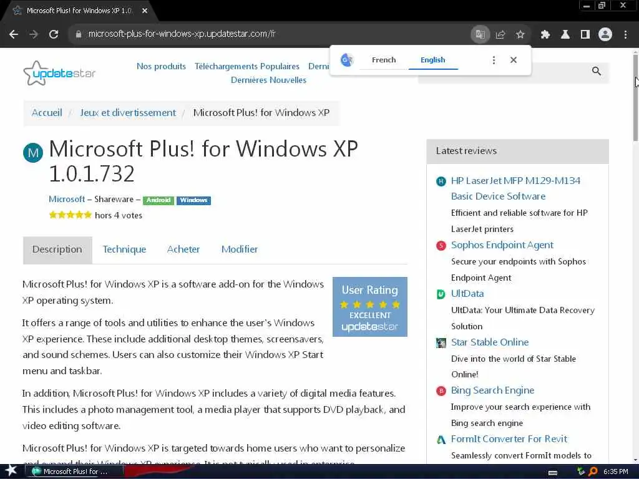639x479 pixels.
Task: Open the Chrome three-dot menu
Action: [x=625, y=34]
